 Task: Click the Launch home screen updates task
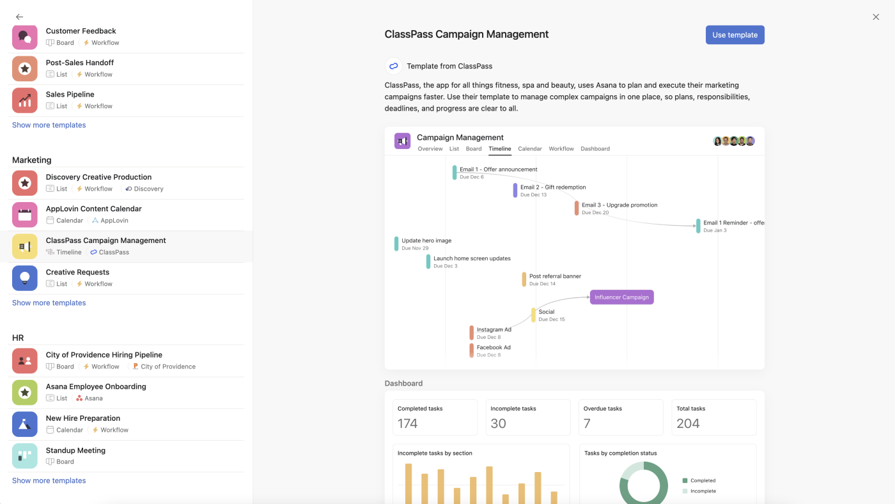[x=469, y=262]
